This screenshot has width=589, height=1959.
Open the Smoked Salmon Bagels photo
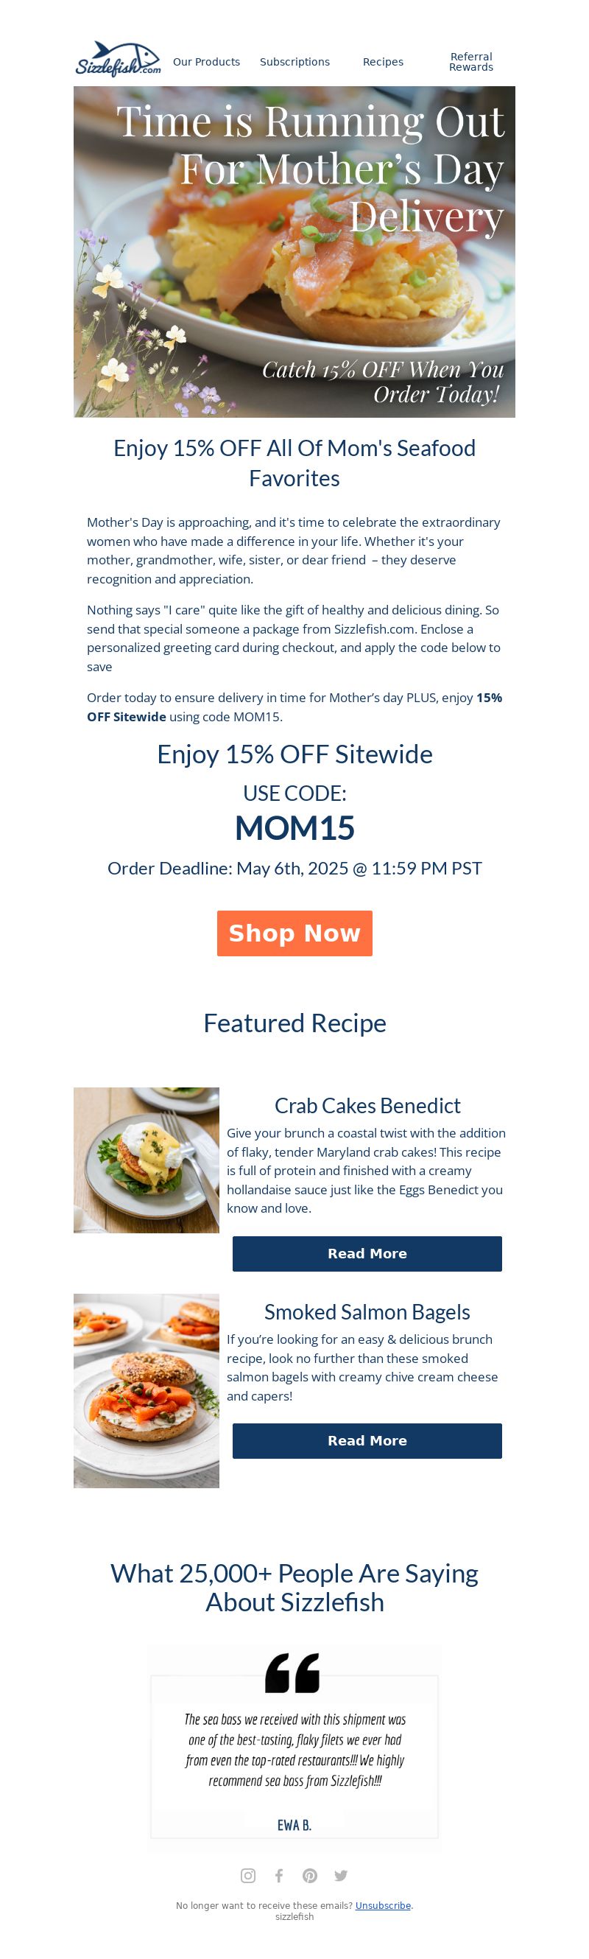tap(147, 1391)
